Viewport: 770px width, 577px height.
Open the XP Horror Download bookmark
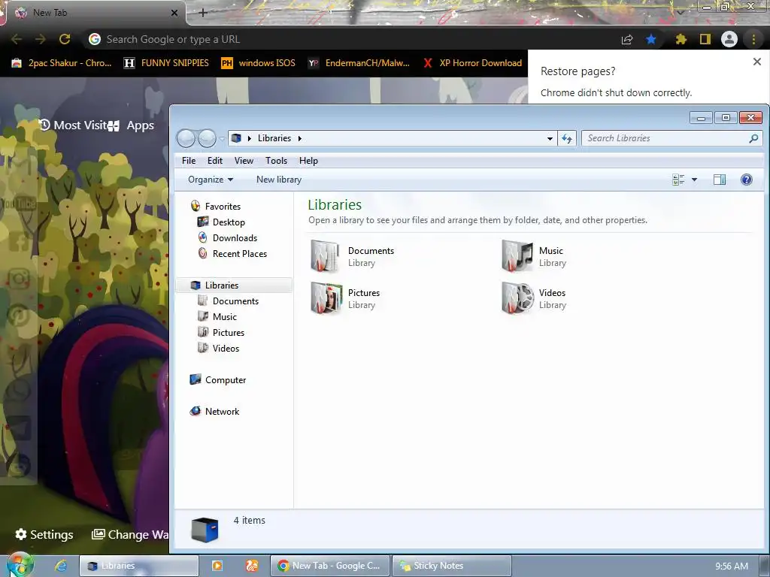tap(472, 63)
